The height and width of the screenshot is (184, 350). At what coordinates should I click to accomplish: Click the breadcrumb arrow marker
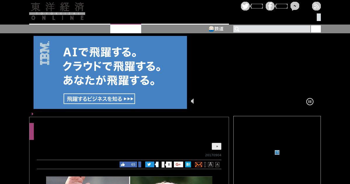click(x=32, y=114)
